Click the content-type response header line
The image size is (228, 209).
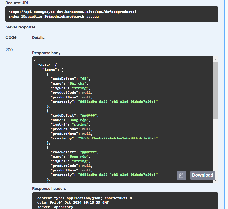click(84, 198)
